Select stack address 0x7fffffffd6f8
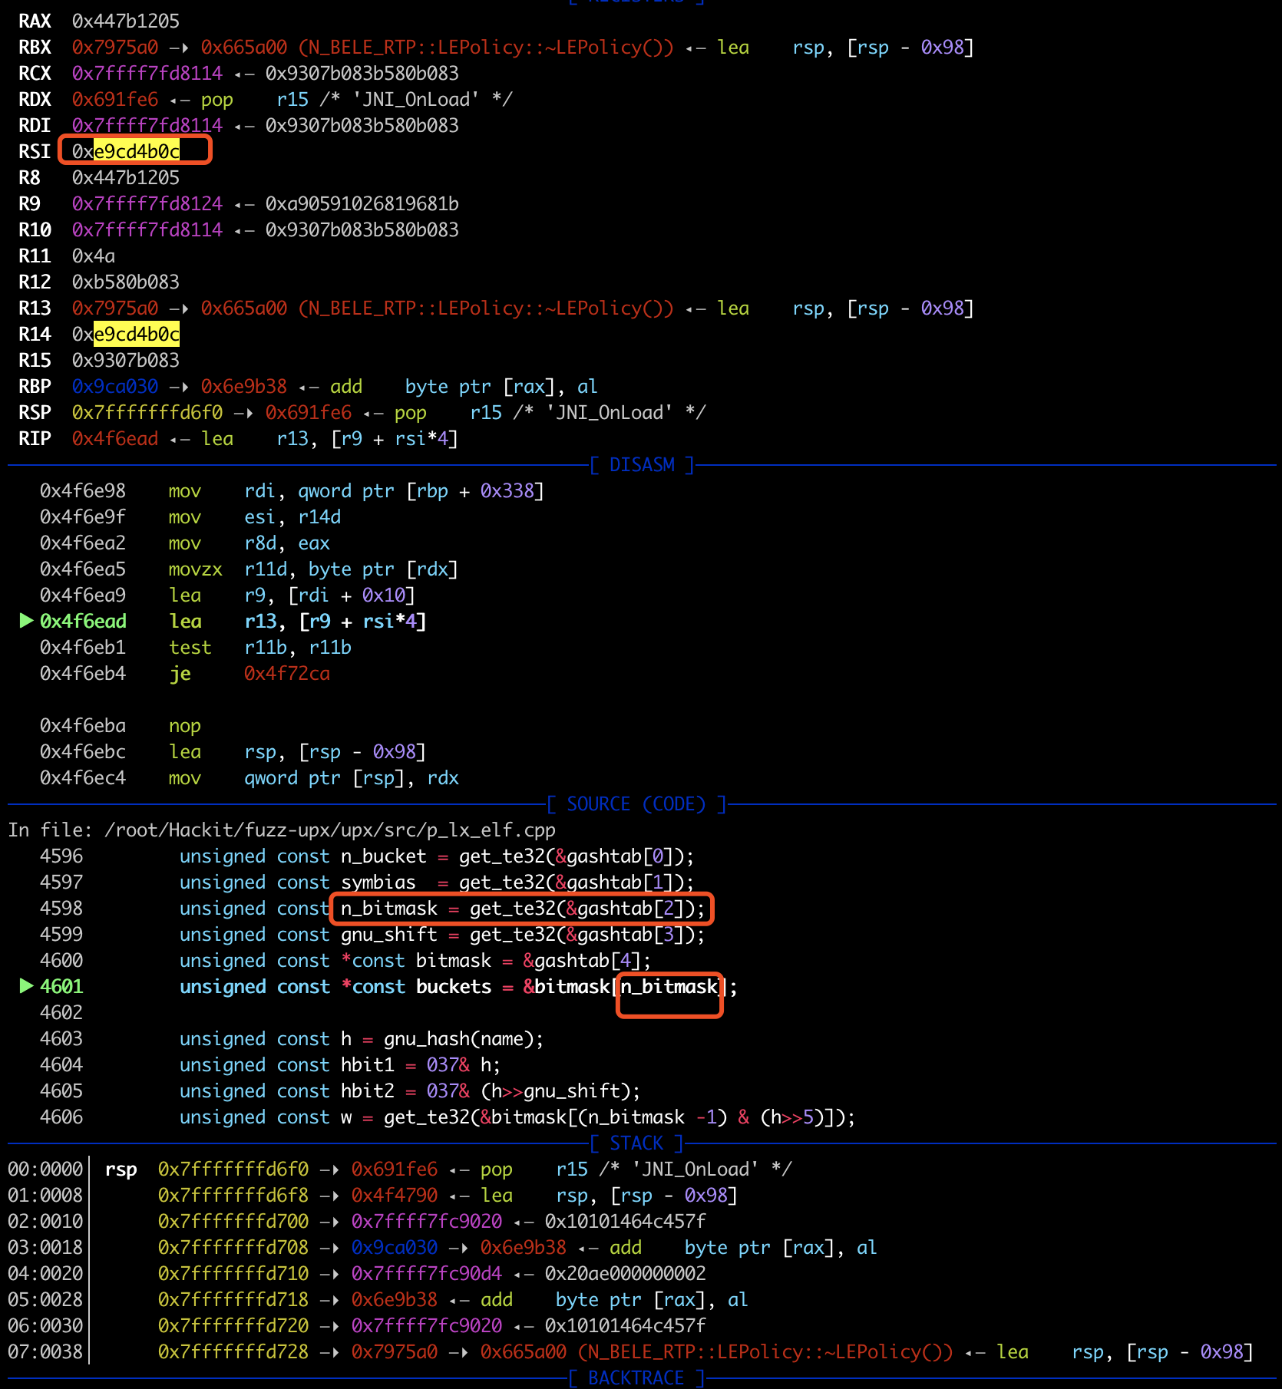The height and width of the screenshot is (1389, 1282). (233, 1196)
